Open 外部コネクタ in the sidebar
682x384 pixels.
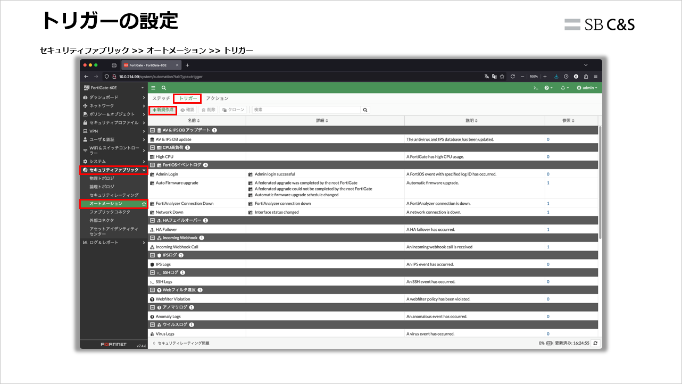[102, 220]
